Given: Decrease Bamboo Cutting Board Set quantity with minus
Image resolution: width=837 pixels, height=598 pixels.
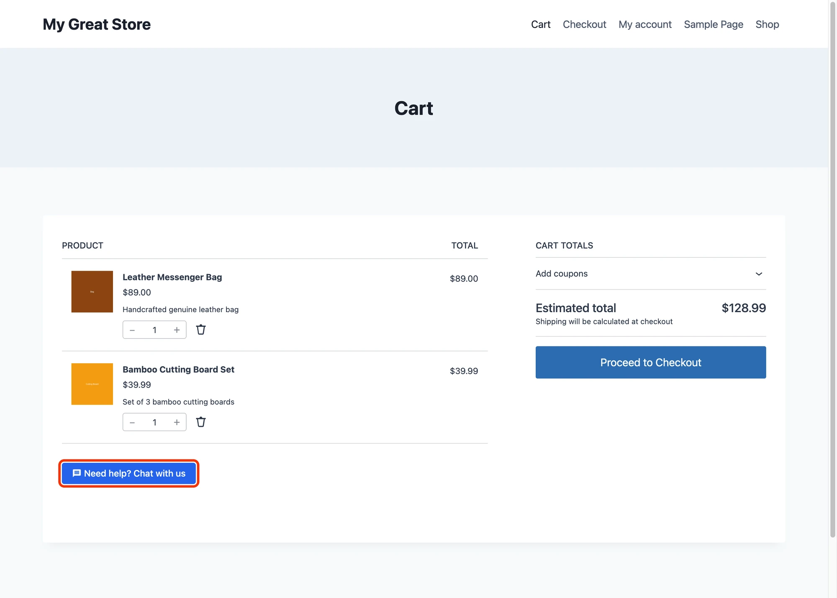Looking at the screenshot, I should click(x=132, y=422).
